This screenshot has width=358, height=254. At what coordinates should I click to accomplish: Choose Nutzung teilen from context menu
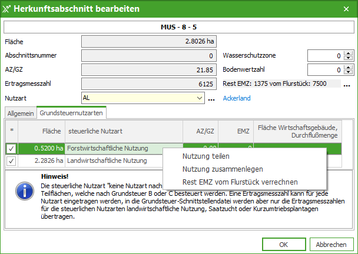click(x=245, y=156)
